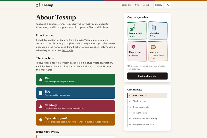Click the Special drop-off tag on Battery
The image size is (207, 138).
[157, 57]
